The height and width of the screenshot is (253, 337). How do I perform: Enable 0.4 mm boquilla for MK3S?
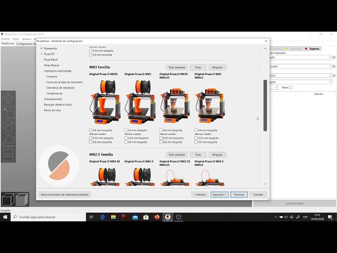[91, 130]
